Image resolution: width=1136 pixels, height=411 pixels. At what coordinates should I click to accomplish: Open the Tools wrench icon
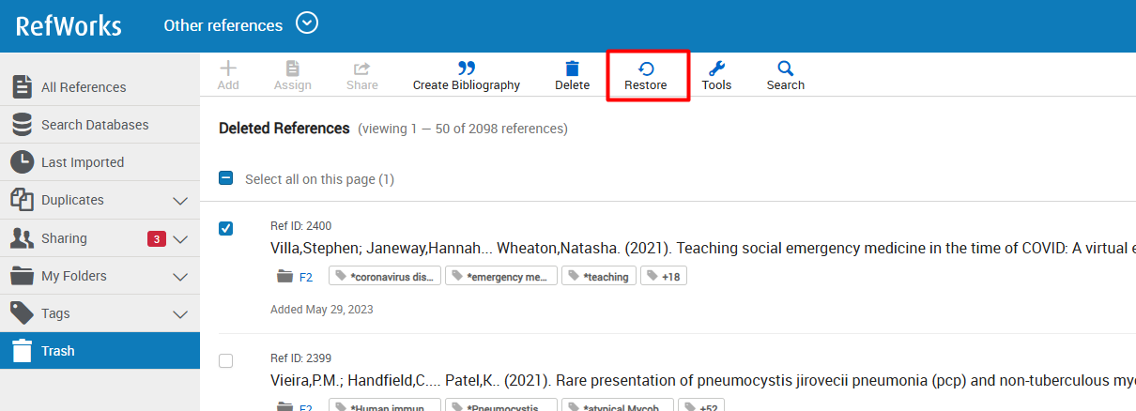click(716, 68)
